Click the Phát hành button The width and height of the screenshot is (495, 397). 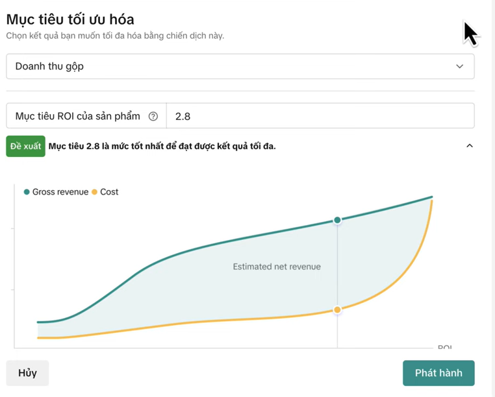(x=438, y=373)
